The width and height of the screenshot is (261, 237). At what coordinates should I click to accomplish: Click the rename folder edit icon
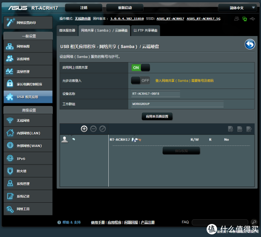tap(249, 129)
